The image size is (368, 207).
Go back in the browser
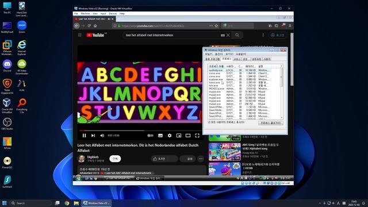click(x=76, y=25)
